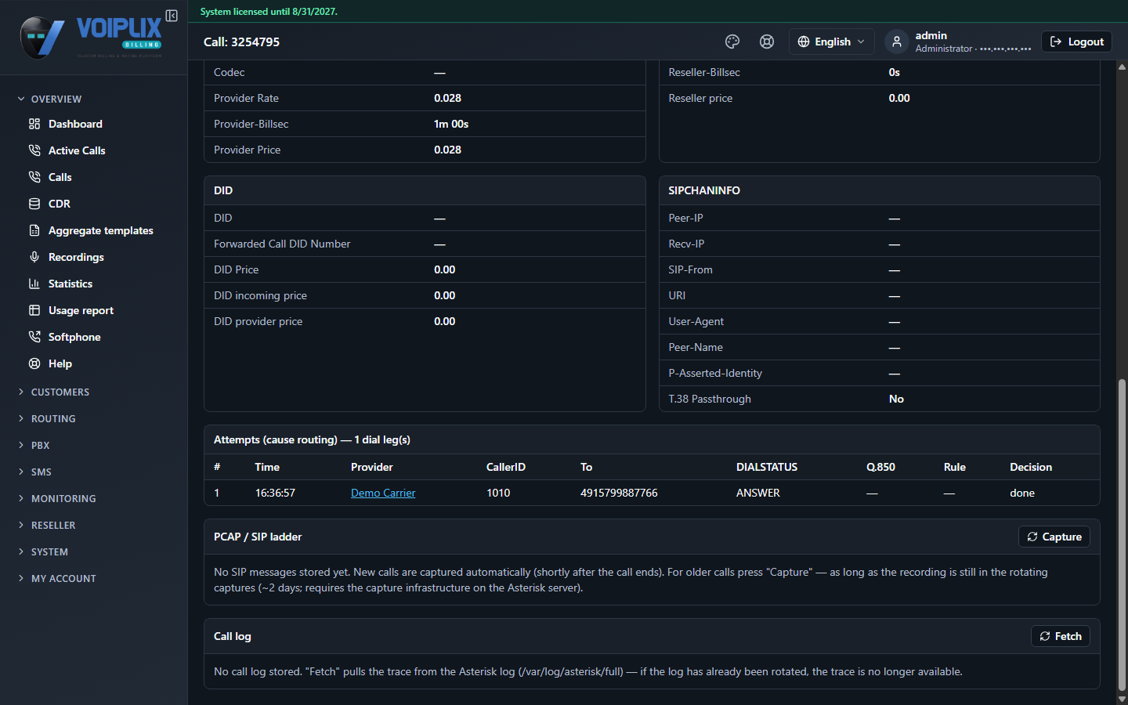Click the admin user avatar icon
Image resolution: width=1128 pixels, height=705 pixels.
897,42
